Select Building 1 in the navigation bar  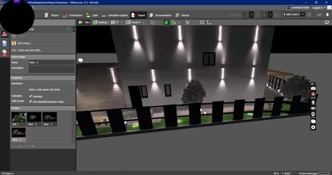click(101, 22)
